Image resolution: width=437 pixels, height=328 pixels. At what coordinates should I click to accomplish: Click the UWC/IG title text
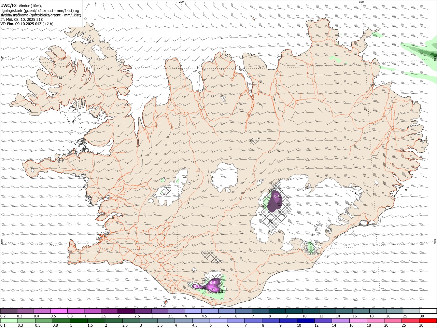click(x=8, y=6)
